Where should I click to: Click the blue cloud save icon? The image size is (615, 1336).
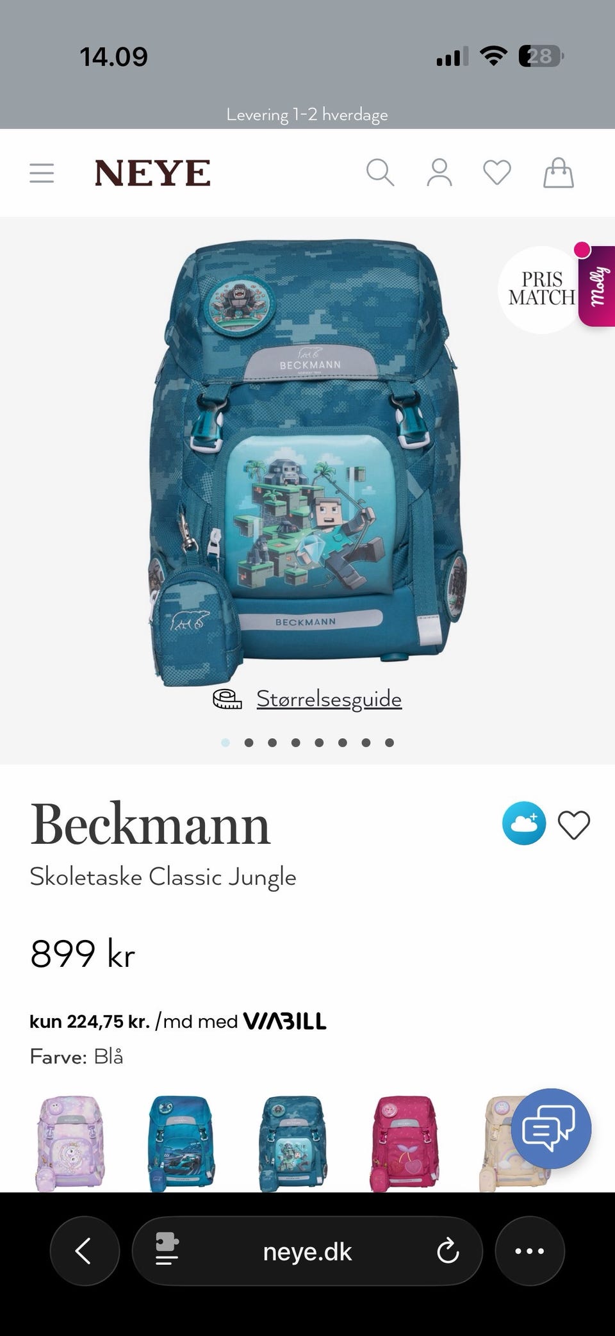click(x=524, y=823)
